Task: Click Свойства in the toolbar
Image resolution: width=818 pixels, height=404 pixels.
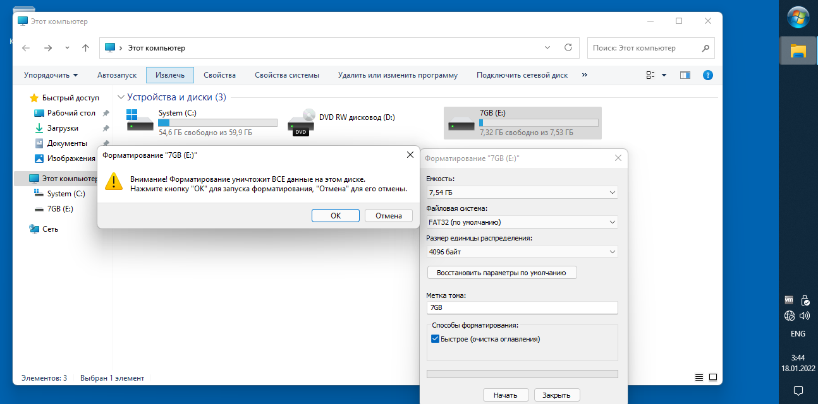Action: pyautogui.click(x=219, y=75)
